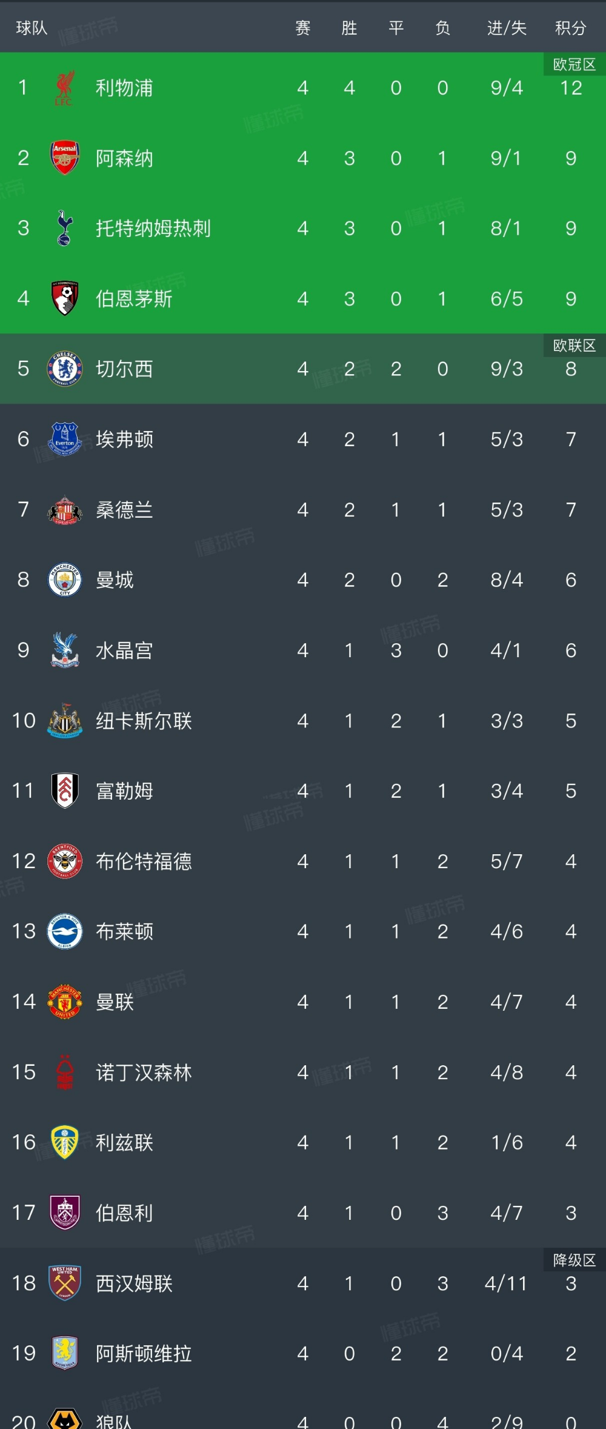Click the Liverpool club crest icon
Screen dimensions: 606x1429
coord(64,88)
